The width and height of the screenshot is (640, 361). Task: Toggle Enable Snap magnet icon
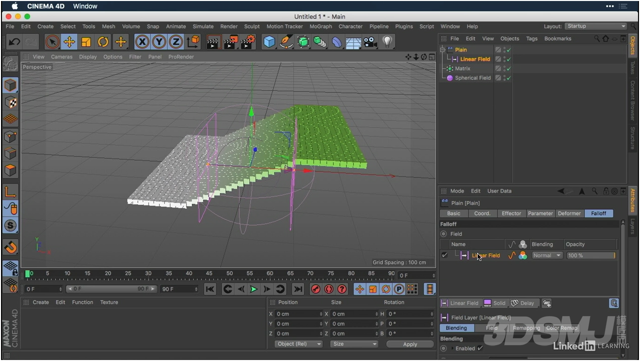pyautogui.click(x=10, y=247)
